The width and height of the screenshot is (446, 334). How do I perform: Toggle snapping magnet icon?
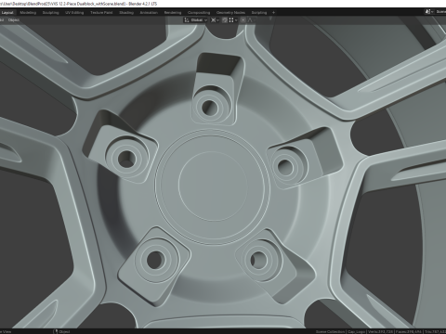point(225,20)
